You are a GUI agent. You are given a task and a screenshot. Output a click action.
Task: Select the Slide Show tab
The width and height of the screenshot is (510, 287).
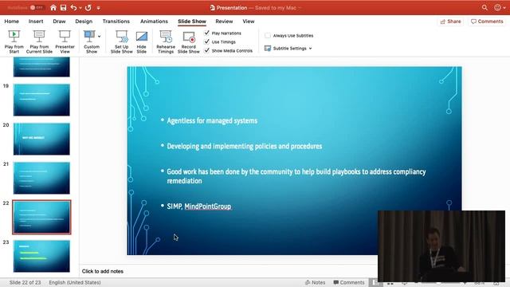192,22
